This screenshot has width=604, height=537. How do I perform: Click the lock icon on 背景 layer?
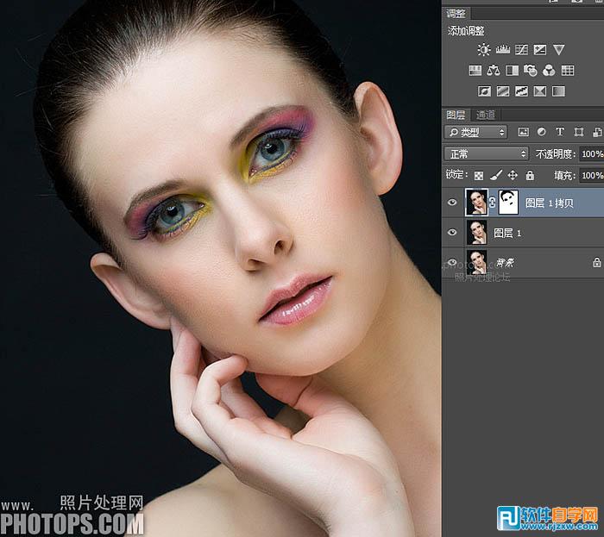coord(597,263)
